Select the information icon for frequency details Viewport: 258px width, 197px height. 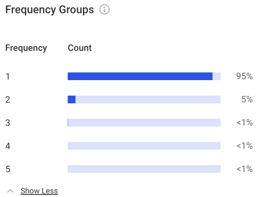point(104,9)
